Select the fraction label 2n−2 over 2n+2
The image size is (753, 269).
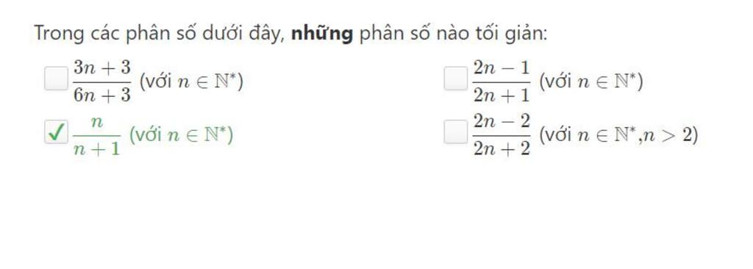point(502,135)
